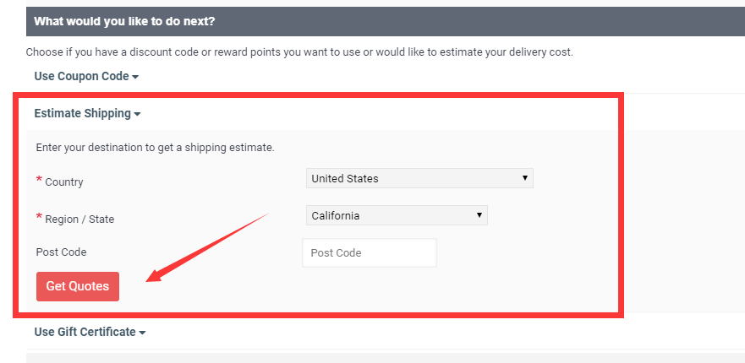Click the caret beside Use Coupon Code
The height and width of the screenshot is (363, 745).
pos(135,77)
